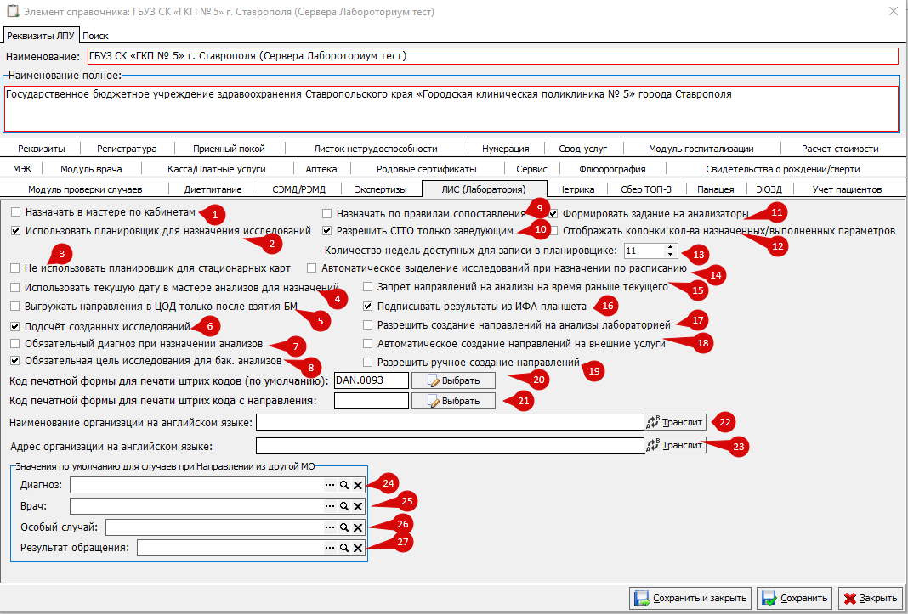Open the Регистратура tab
Image resolution: width=908 pixels, height=614 pixels.
pyautogui.click(x=127, y=149)
